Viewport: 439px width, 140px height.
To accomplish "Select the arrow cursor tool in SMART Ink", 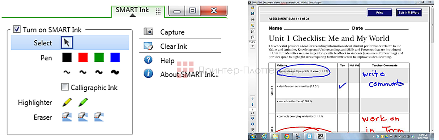I will tap(67, 43).
